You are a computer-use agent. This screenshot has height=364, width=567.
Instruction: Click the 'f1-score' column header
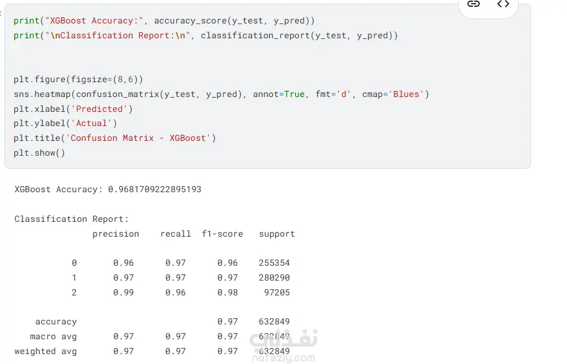pos(222,234)
